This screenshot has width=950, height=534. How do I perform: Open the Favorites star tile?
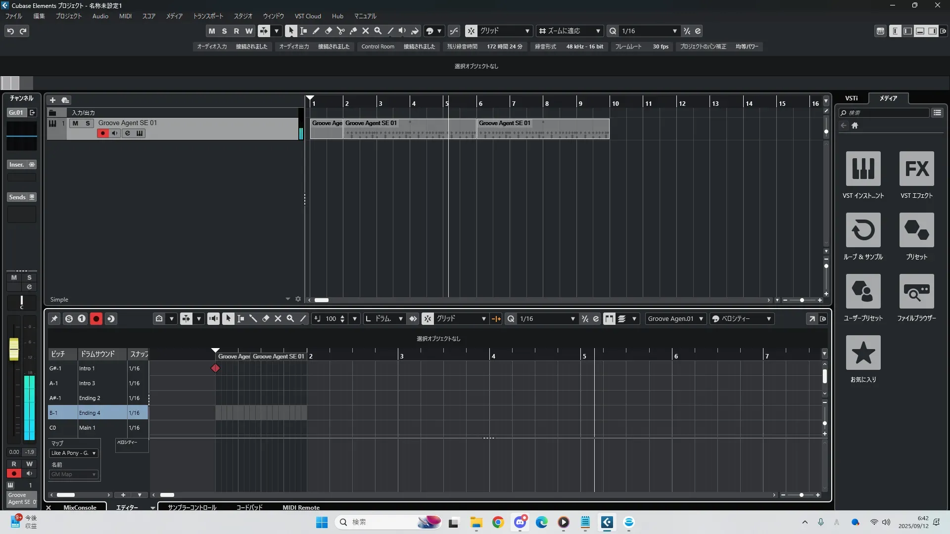[x=863, y=353]
